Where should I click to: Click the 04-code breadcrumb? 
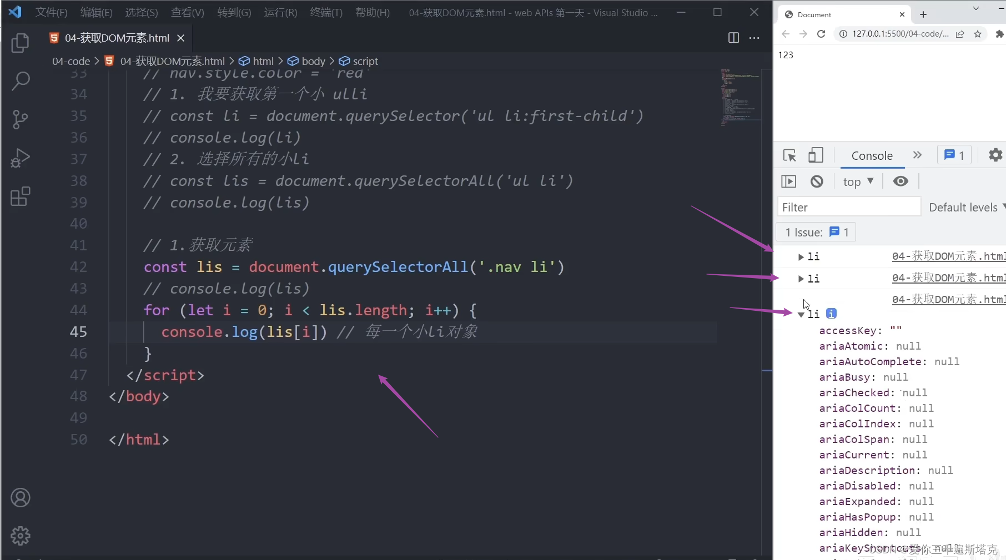[71, 61]
